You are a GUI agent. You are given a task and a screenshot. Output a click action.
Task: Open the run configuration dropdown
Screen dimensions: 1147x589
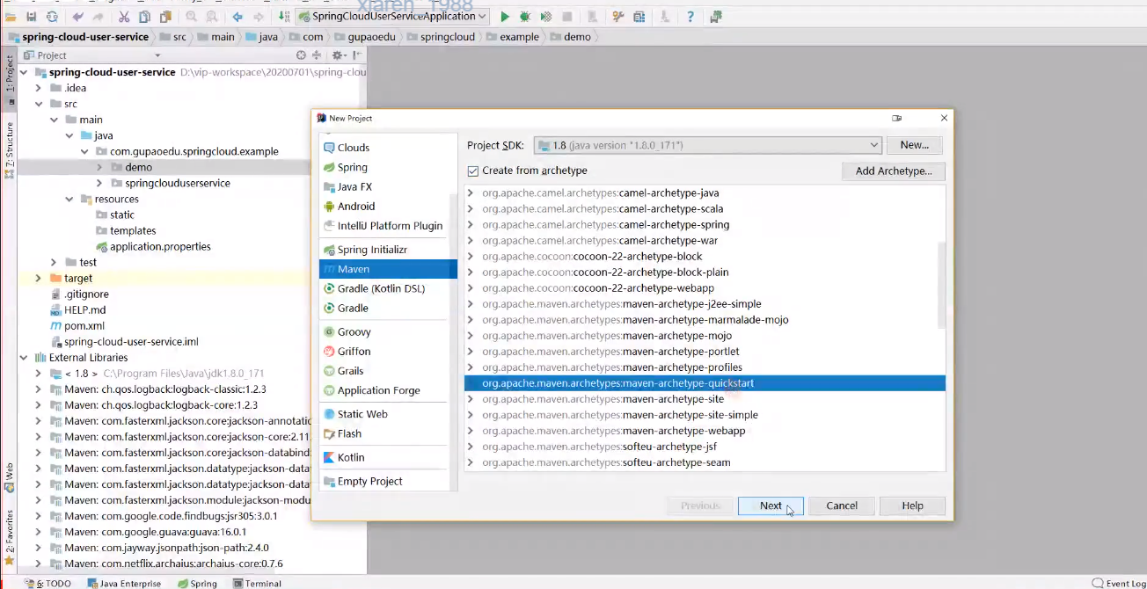point(393,17)
